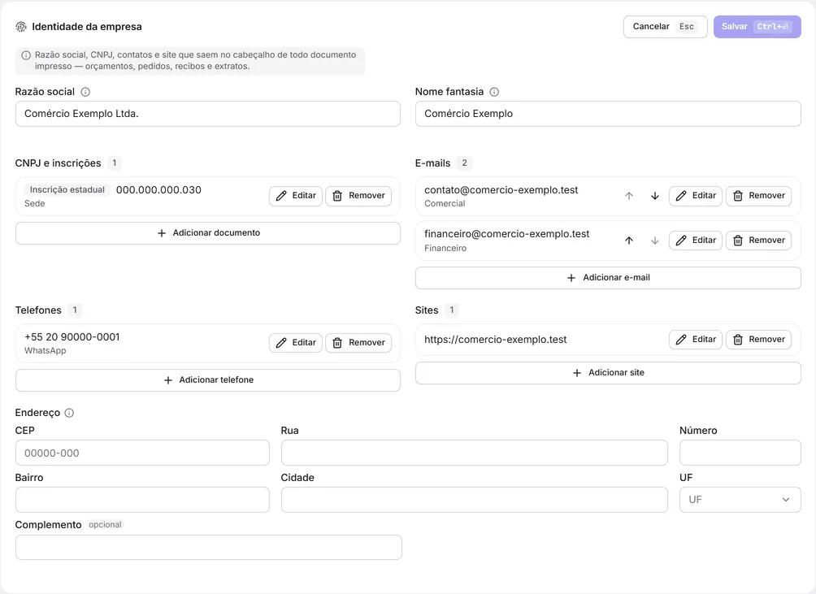Click the fingerprint icon beside Identidade da empresa

pyautogui.click(x=21, y=27)
